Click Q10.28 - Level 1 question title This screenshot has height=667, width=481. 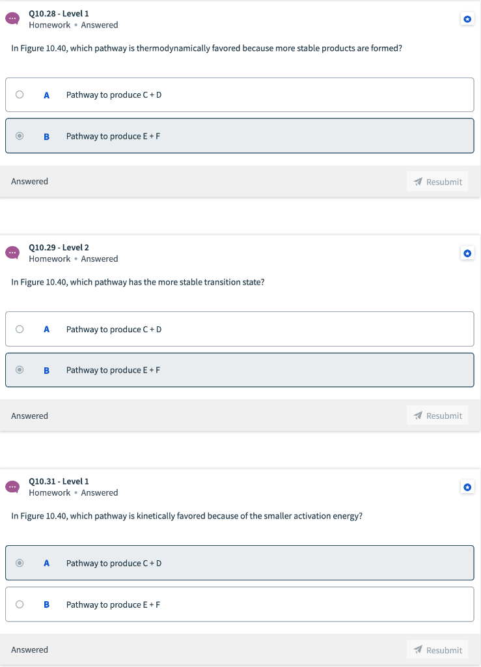coord(59,14)
